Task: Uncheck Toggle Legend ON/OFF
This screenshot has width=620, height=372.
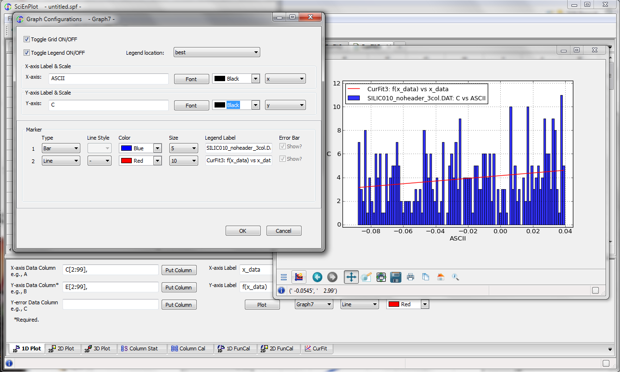Action: point(27,53)
